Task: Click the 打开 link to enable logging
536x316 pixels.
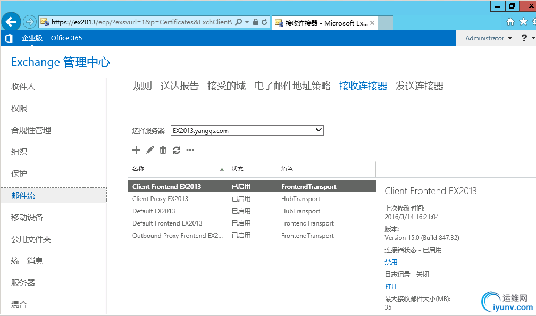Action: coord(391,287)
